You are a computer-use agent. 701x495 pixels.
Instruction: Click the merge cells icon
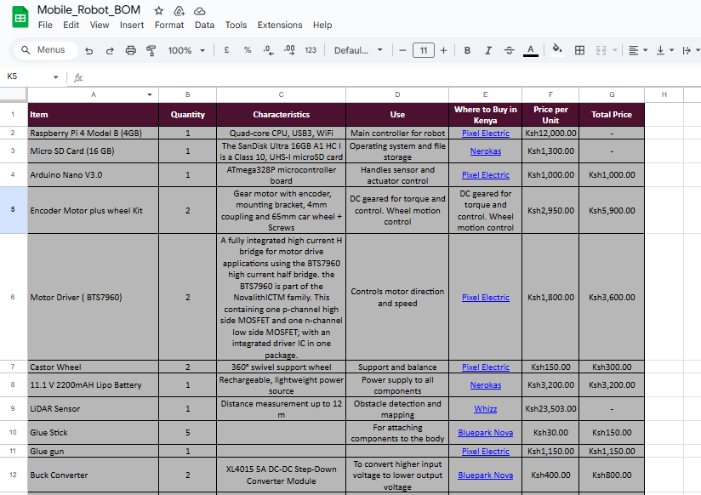[x=601, y=50]
